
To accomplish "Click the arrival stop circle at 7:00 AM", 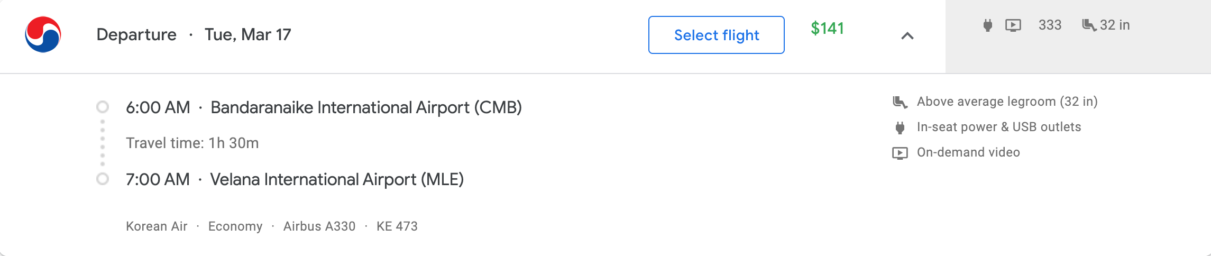I will tap(103, 179).
